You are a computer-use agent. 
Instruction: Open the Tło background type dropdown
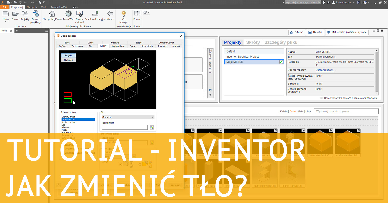(x=128, y=117)
